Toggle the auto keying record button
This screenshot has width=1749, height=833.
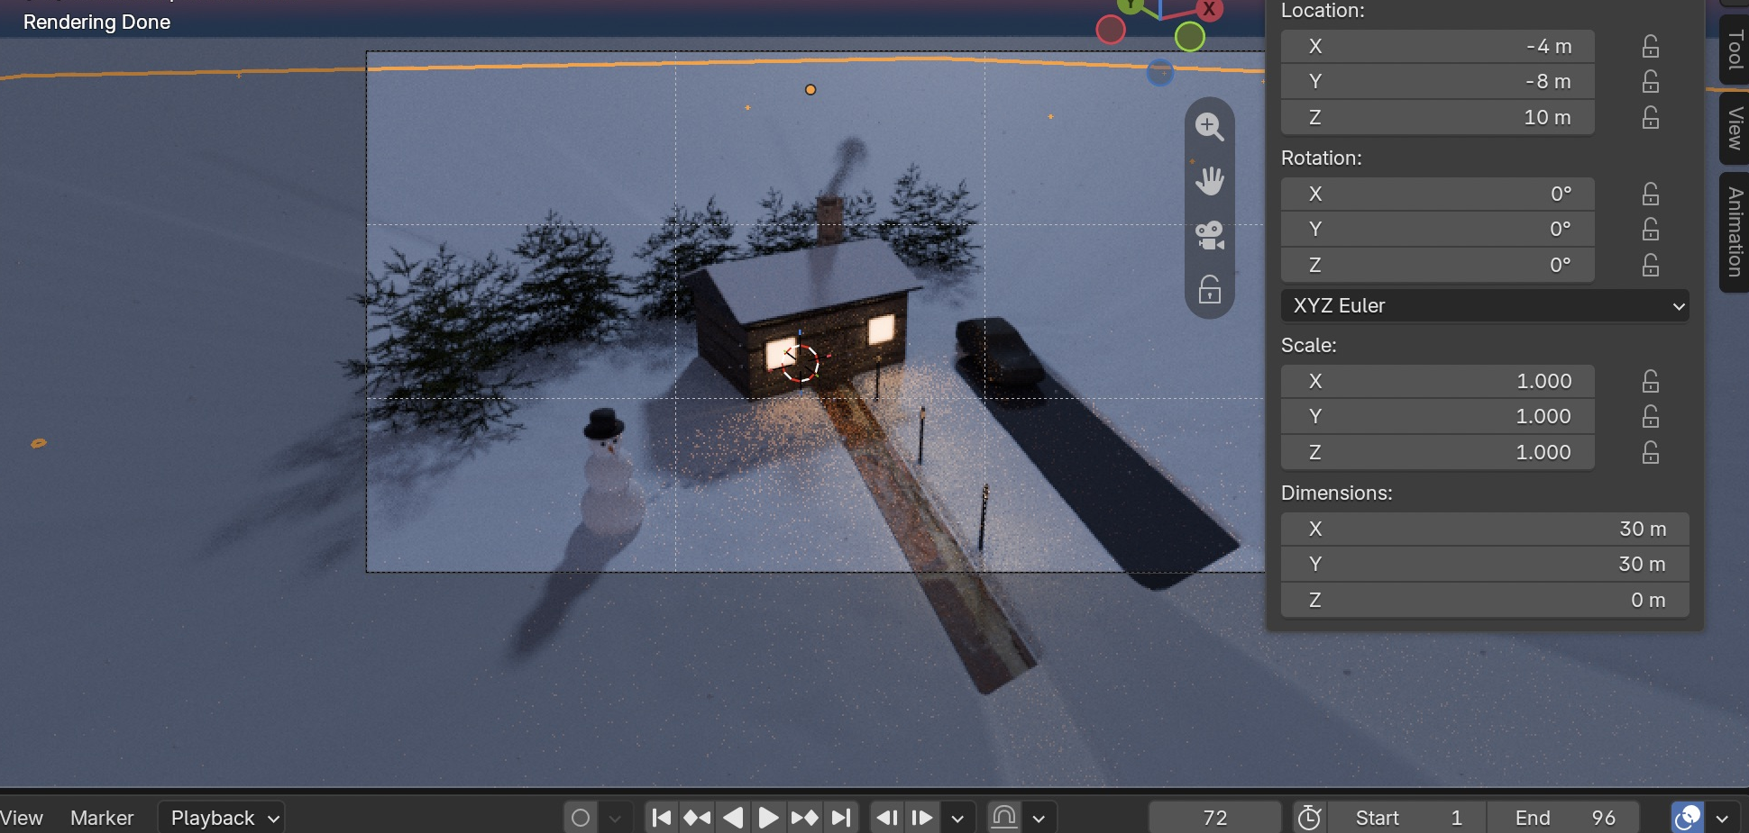pos(581,818)
